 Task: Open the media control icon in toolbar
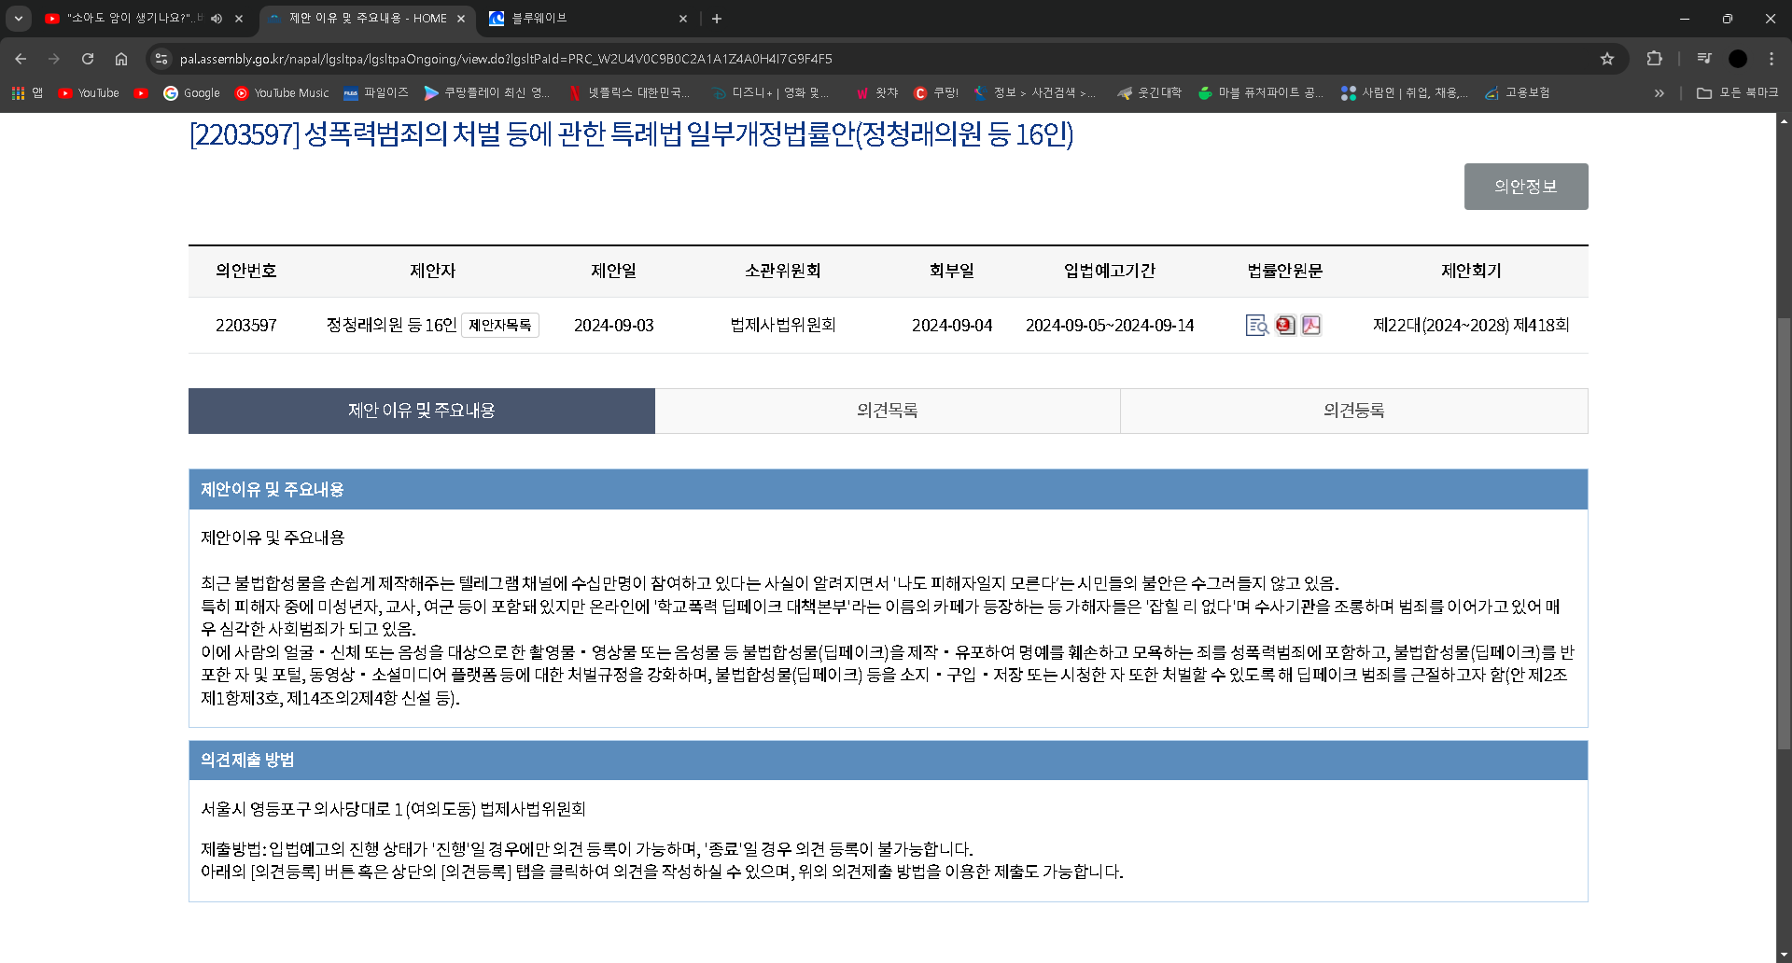tap(1704, 59)
